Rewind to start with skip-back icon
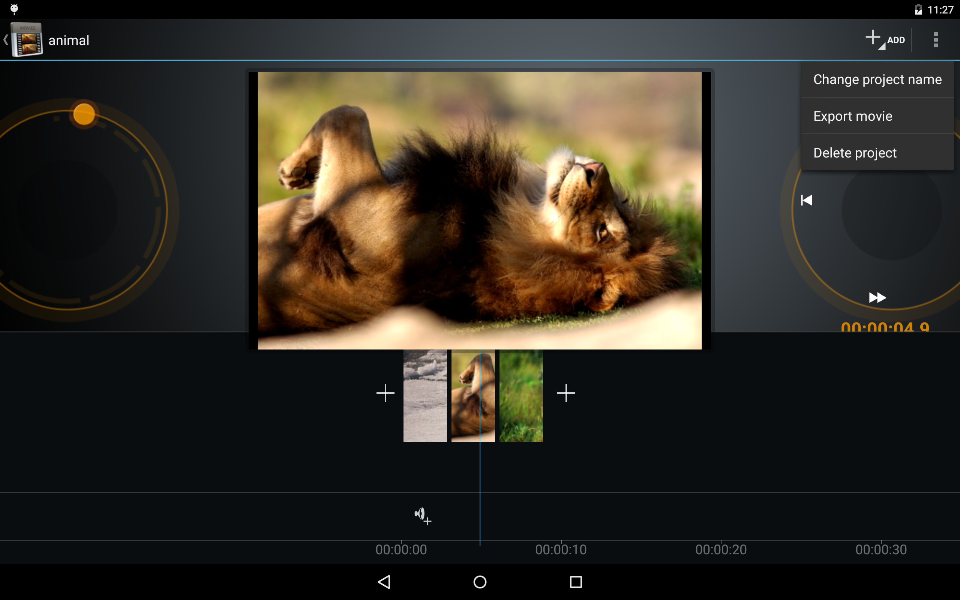Screen dimensions: 960x600 (806, 200)
